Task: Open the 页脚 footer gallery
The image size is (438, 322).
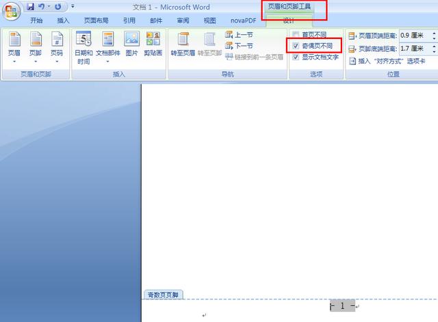Action: pyautogui.click(x=36, y=47)
